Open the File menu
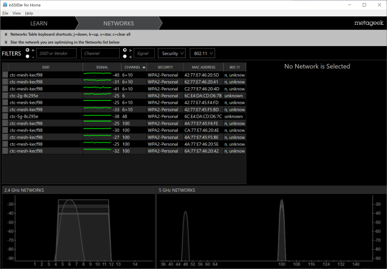Viewport: 387px width, 269px height. (x=5, y=13)
